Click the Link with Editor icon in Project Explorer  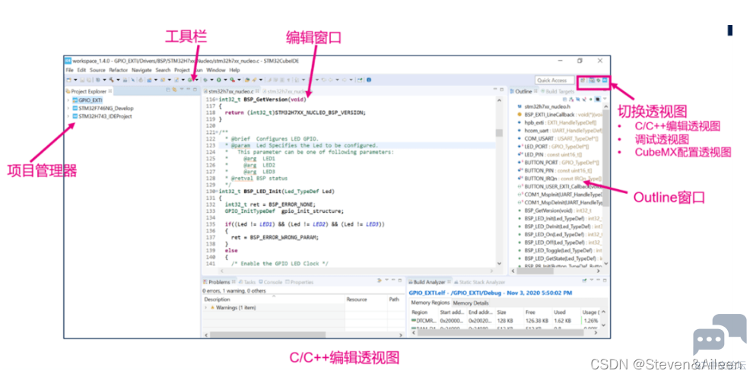tap(173, 90)
